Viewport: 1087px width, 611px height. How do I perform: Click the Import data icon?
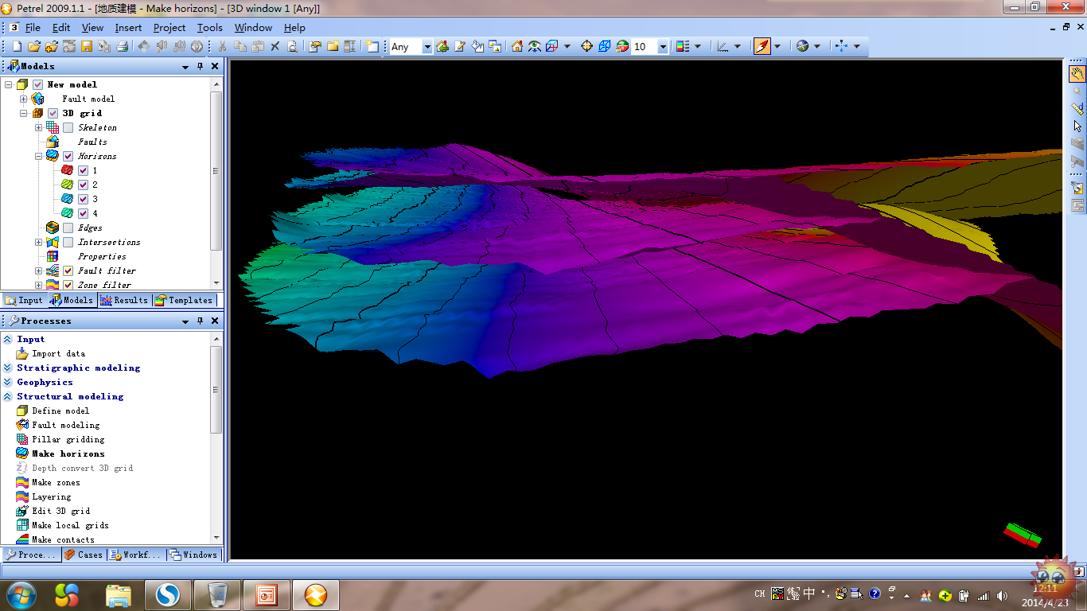(x=22, y=353)
